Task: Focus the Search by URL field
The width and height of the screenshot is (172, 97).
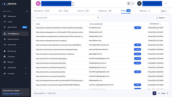Action: coord(68,18)
